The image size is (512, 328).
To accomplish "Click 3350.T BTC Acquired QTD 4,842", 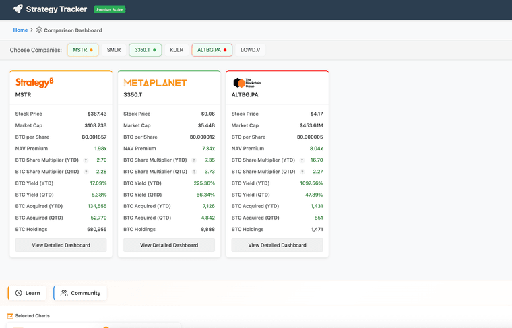I will 208,218.
